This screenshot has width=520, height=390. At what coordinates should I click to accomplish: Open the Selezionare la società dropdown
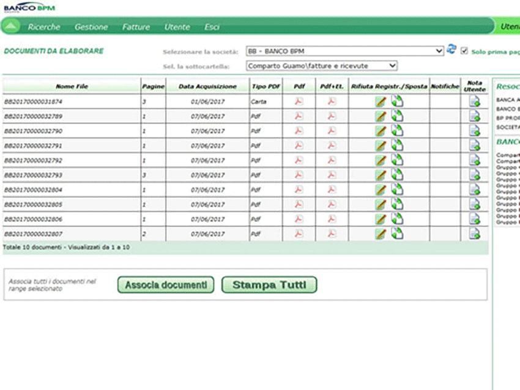pos(345,51)
